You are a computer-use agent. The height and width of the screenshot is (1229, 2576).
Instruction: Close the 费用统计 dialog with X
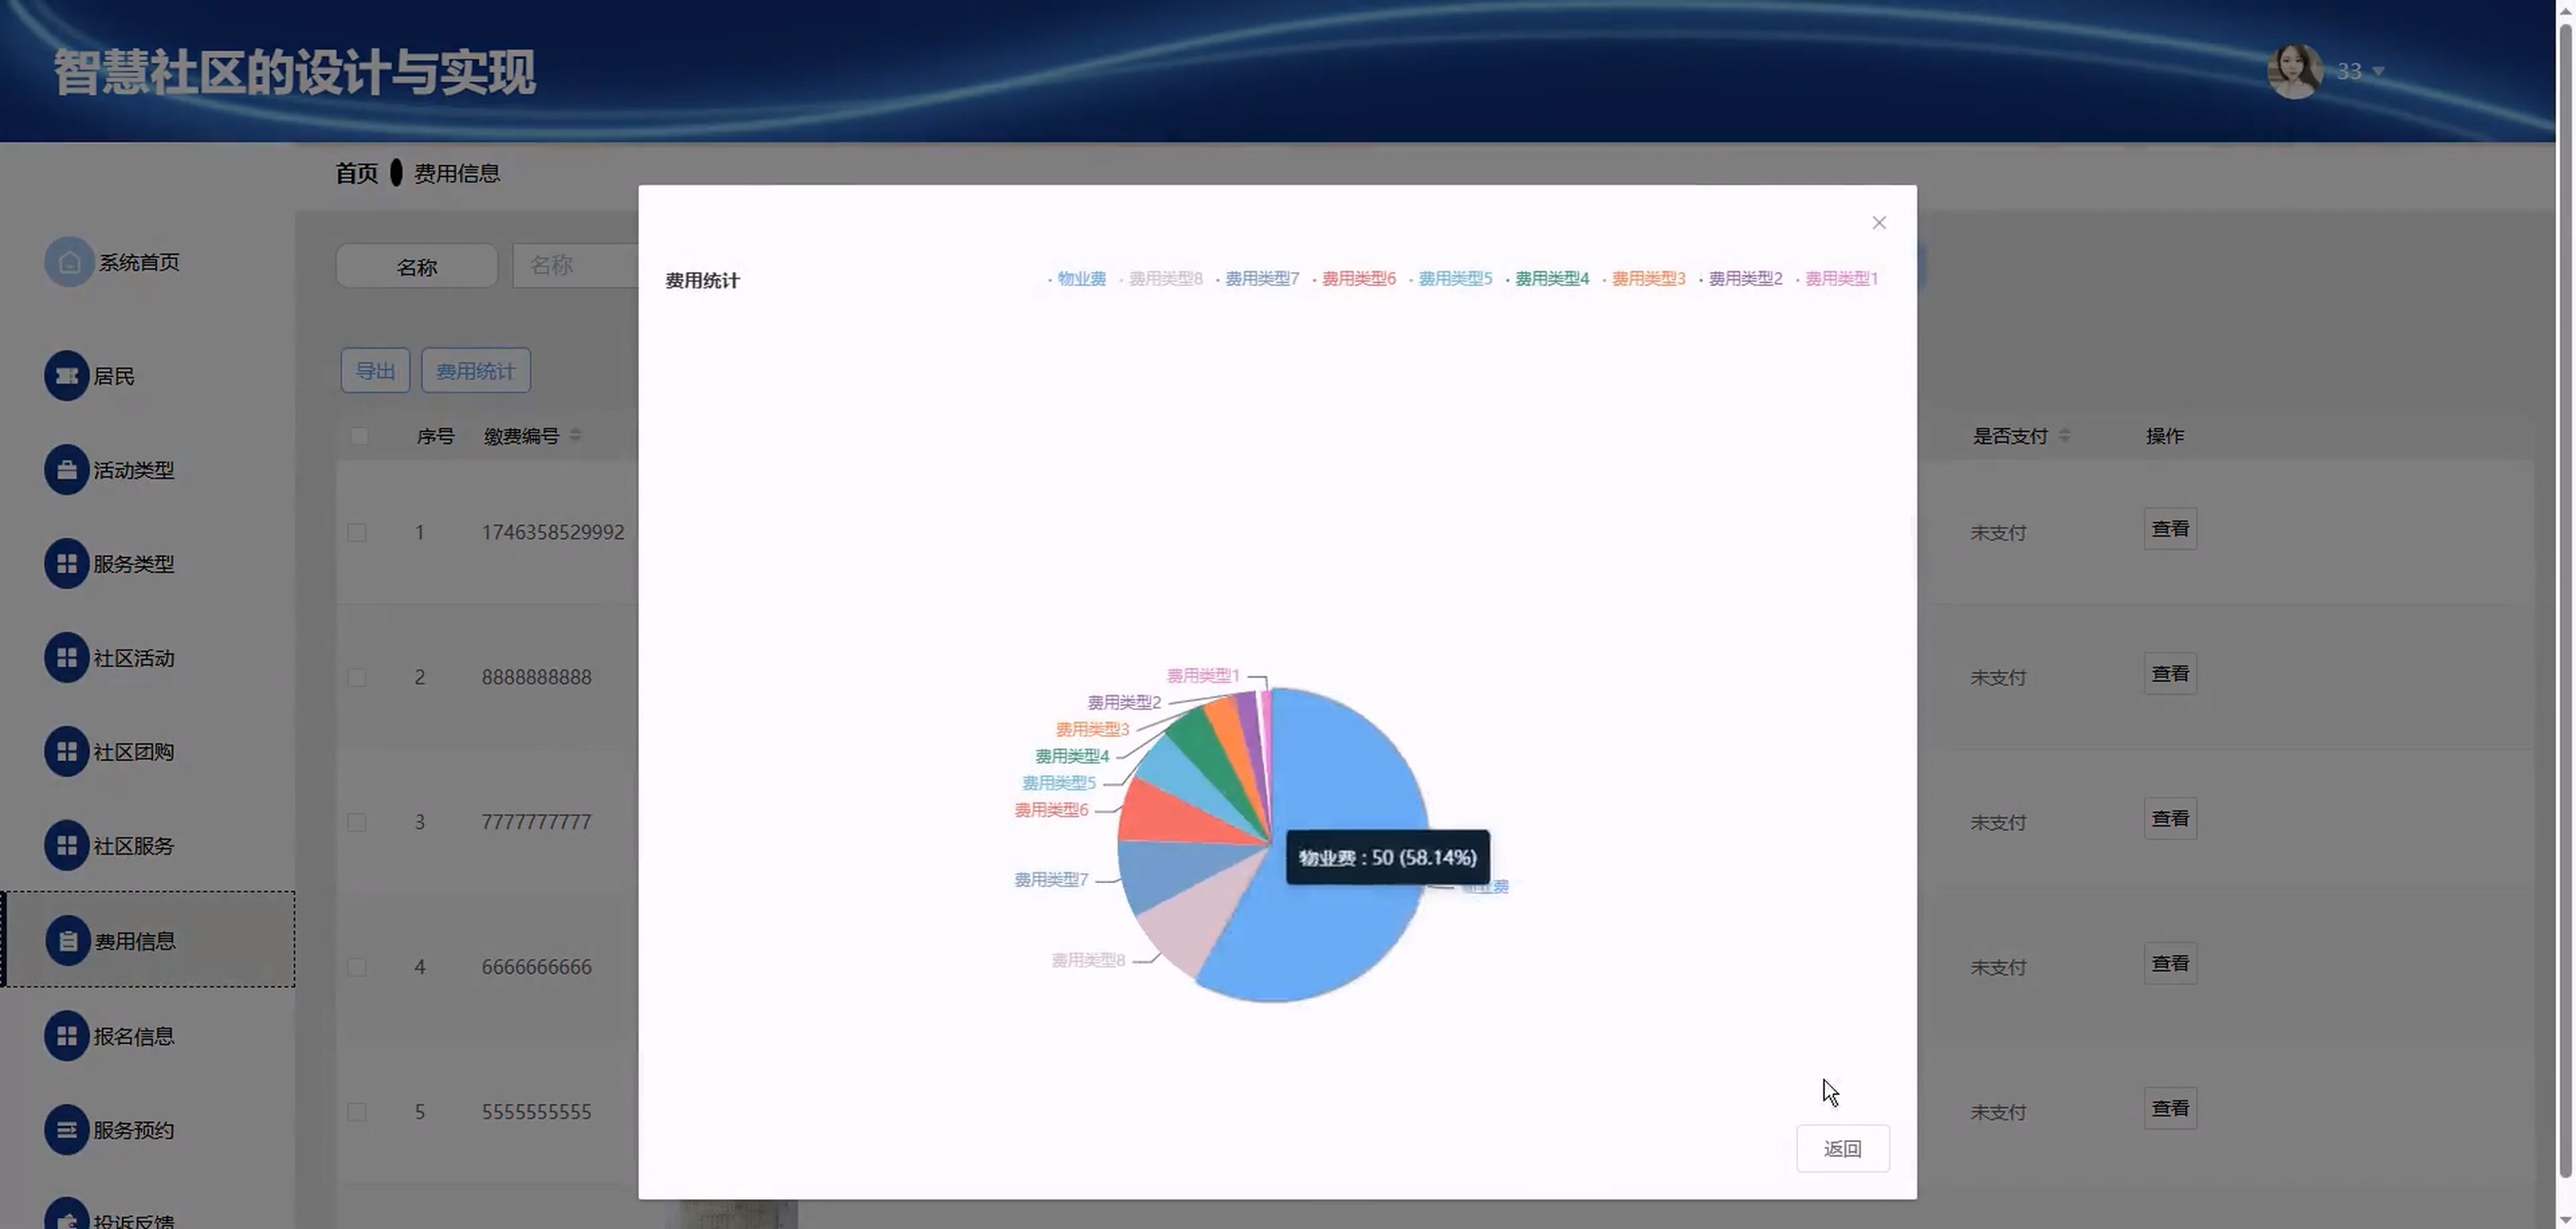[x=1878, y=223]
